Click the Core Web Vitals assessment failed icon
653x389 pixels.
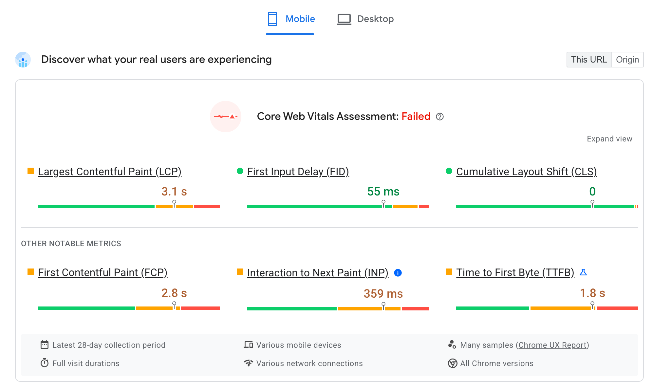[x=227, y=117]
